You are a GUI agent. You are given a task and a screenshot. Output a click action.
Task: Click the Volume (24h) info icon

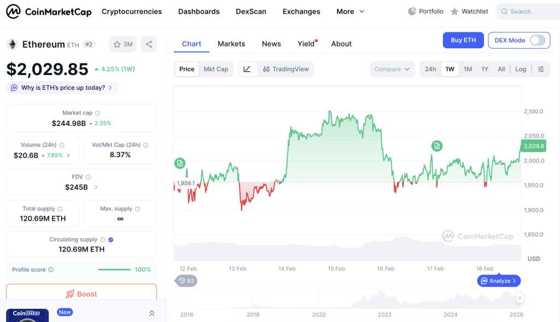(62, 145)
